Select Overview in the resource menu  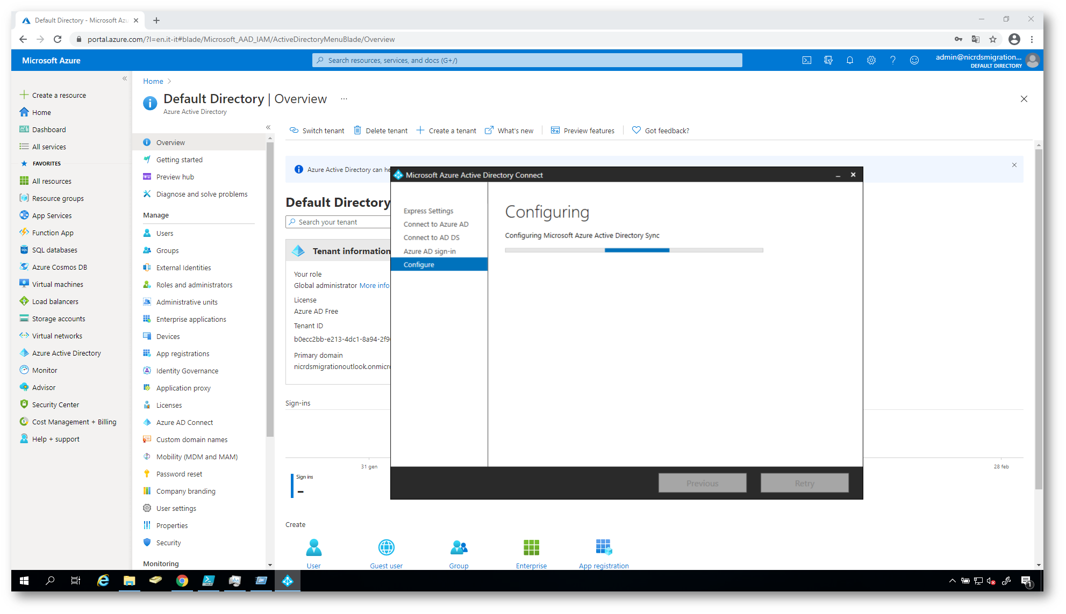(x=199, y=142)
